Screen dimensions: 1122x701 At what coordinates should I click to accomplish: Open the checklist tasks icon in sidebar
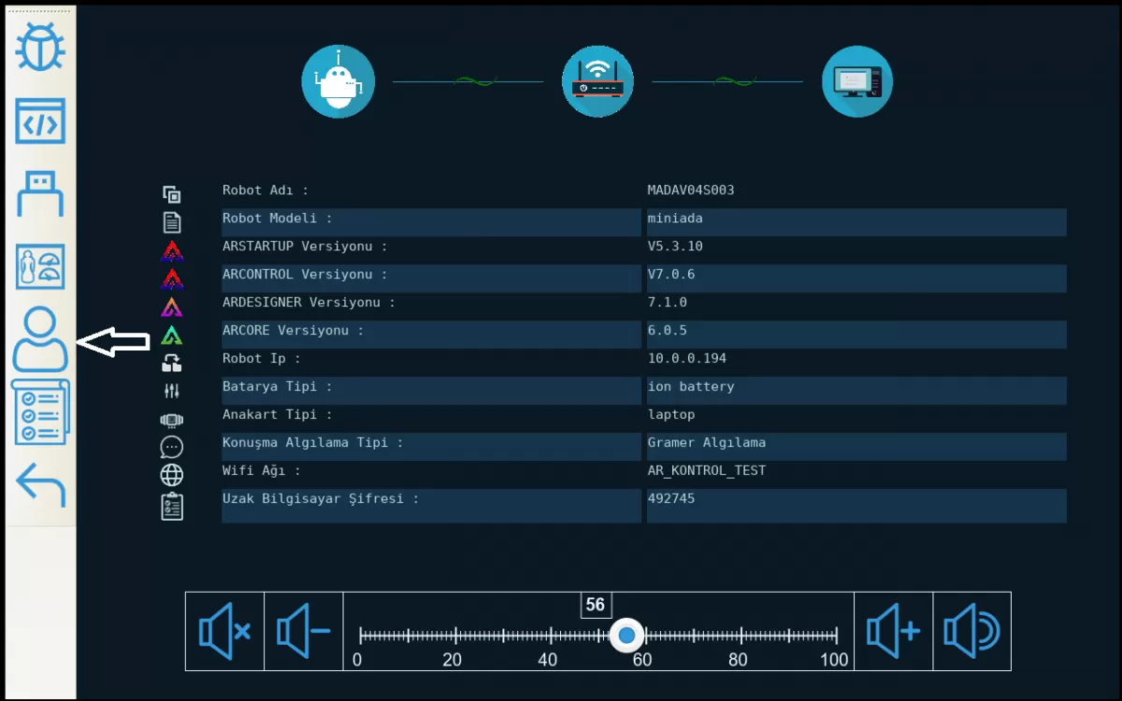40,412
